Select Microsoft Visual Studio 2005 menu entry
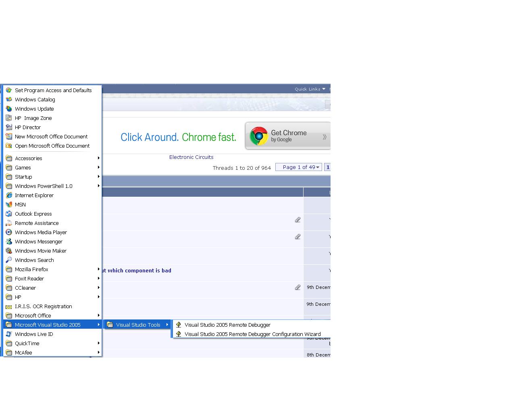Screen dimensions: 516x412 (52, 325)
